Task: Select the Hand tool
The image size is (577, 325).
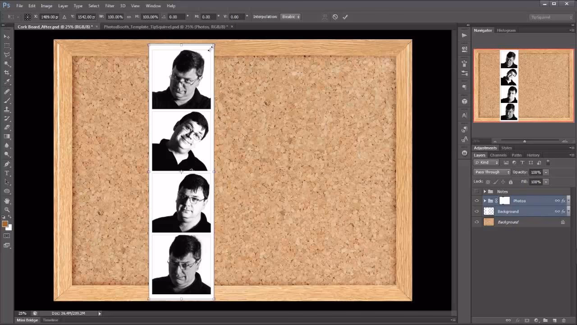Action: coord(7,200)
